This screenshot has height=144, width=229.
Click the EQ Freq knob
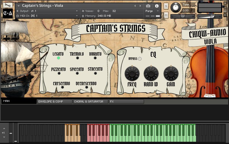132,74
